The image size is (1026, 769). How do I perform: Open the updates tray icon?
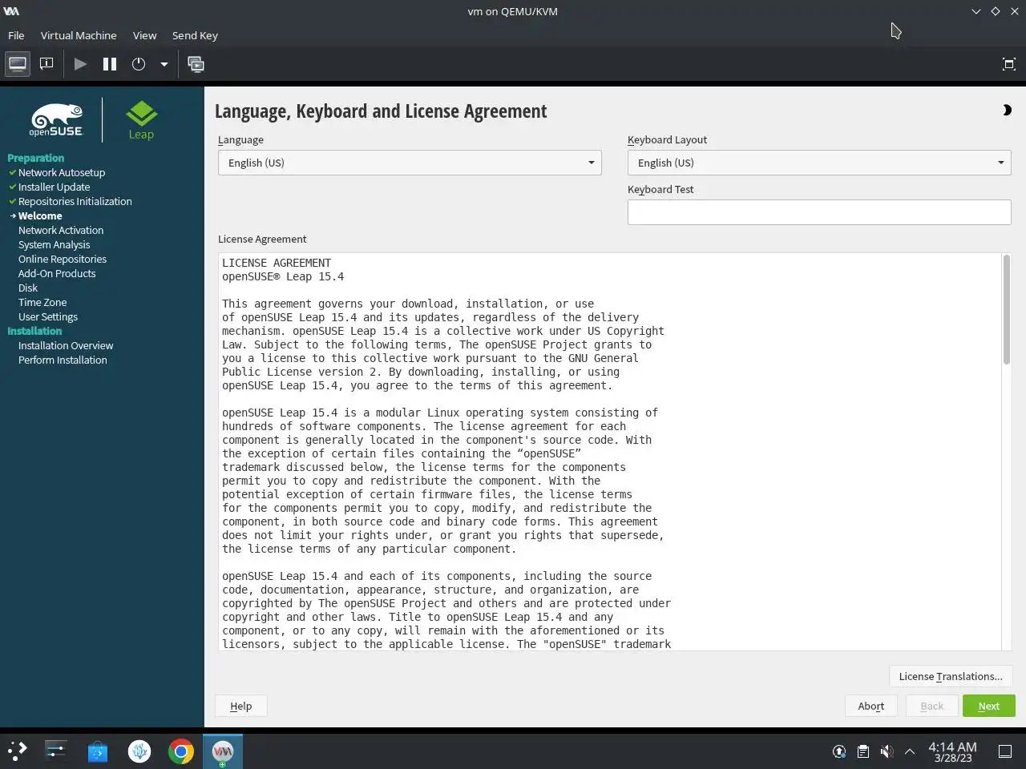click(x=839, y=751)
